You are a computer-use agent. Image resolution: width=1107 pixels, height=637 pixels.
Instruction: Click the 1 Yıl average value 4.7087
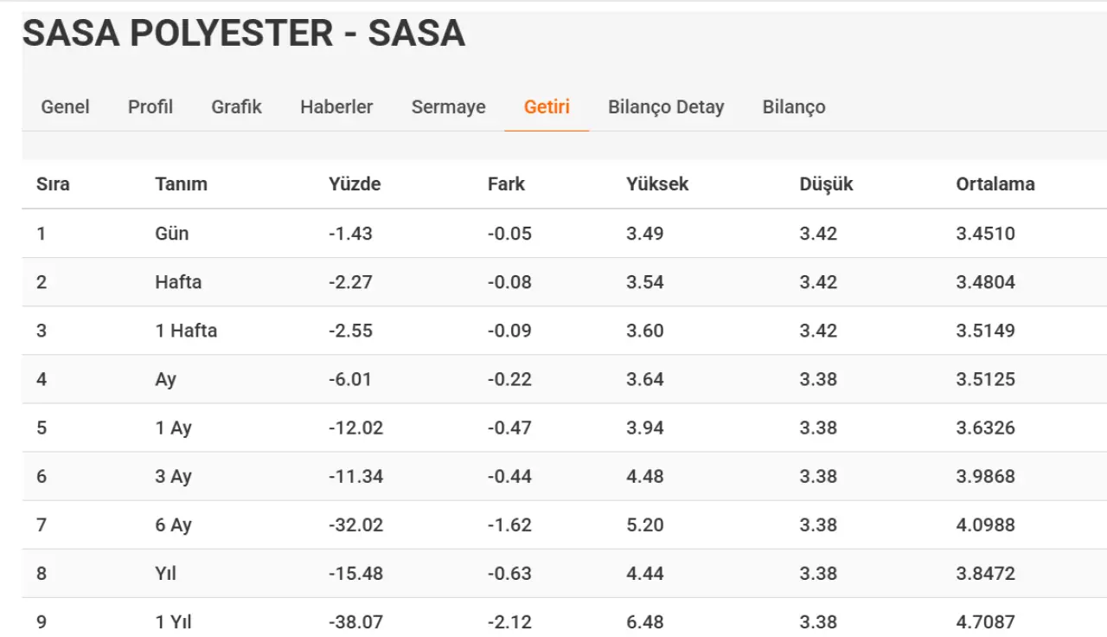pyautogui.click(x=986, y=622)
